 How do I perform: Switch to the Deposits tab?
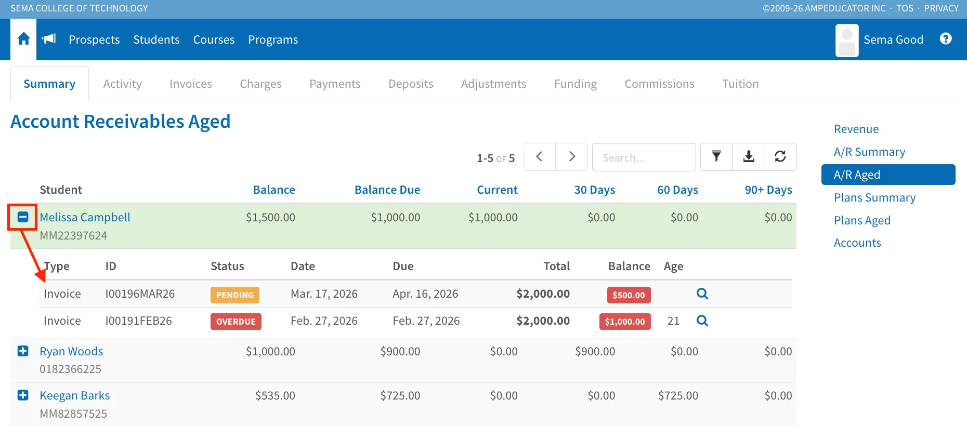click(411, 84)
